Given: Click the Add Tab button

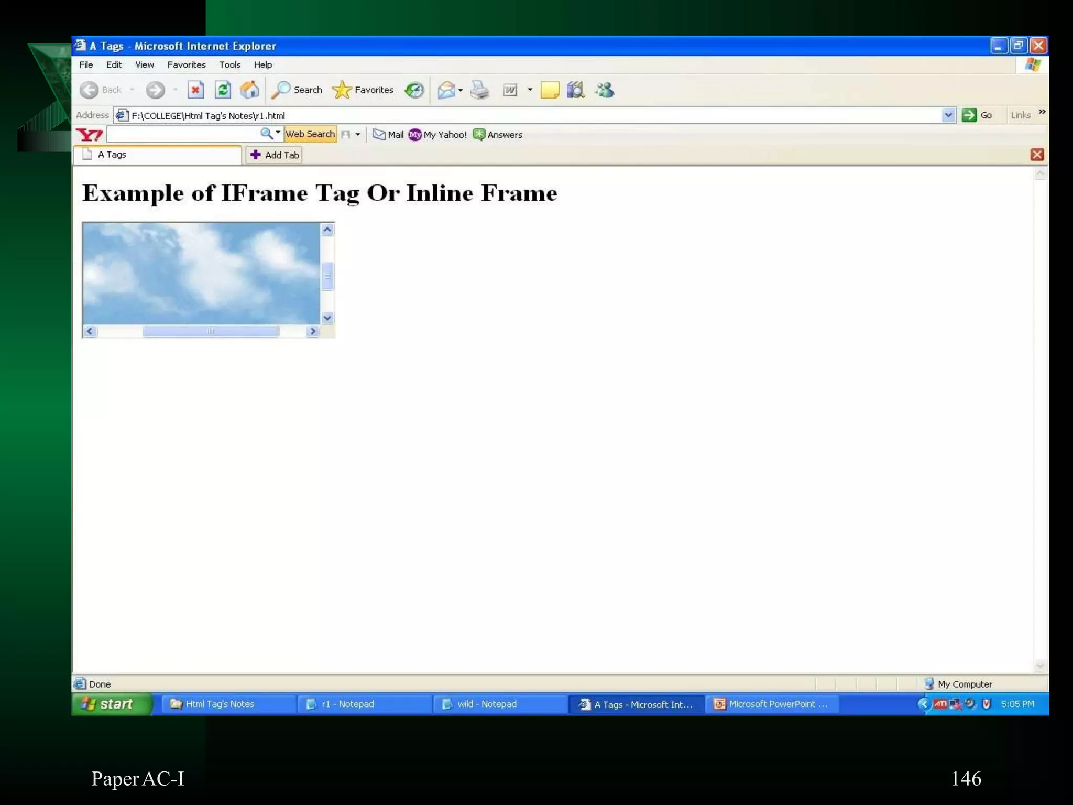Looking at the screenshot, I should [275, 155].
